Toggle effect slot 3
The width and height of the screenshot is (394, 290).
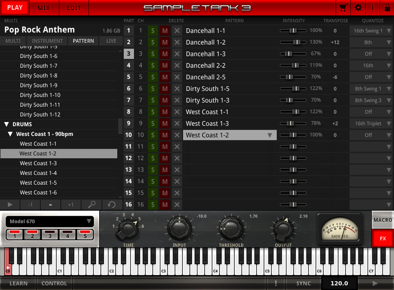[50, 234]
